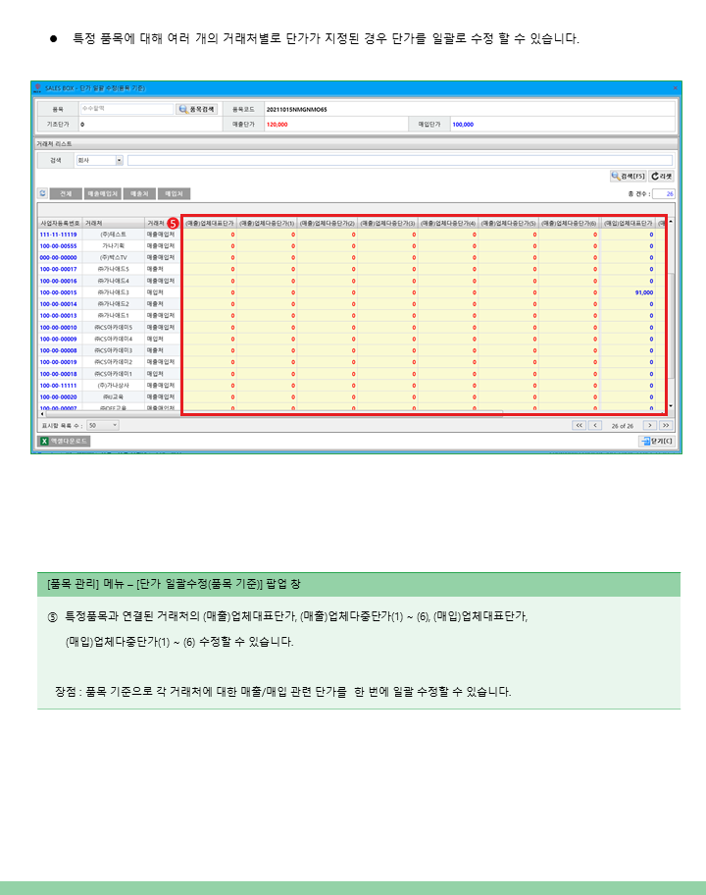Select the 전체 filter tab
The height and width of the screenshot is (895, 706).
point(66,194)
